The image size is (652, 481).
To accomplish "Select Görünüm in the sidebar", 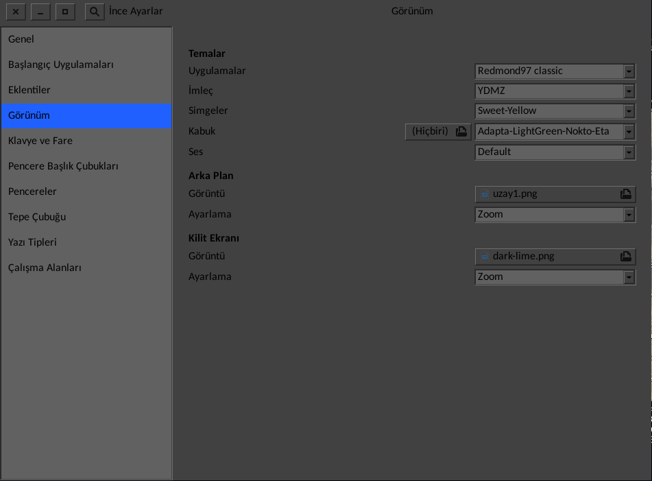I will pos(86,115).
